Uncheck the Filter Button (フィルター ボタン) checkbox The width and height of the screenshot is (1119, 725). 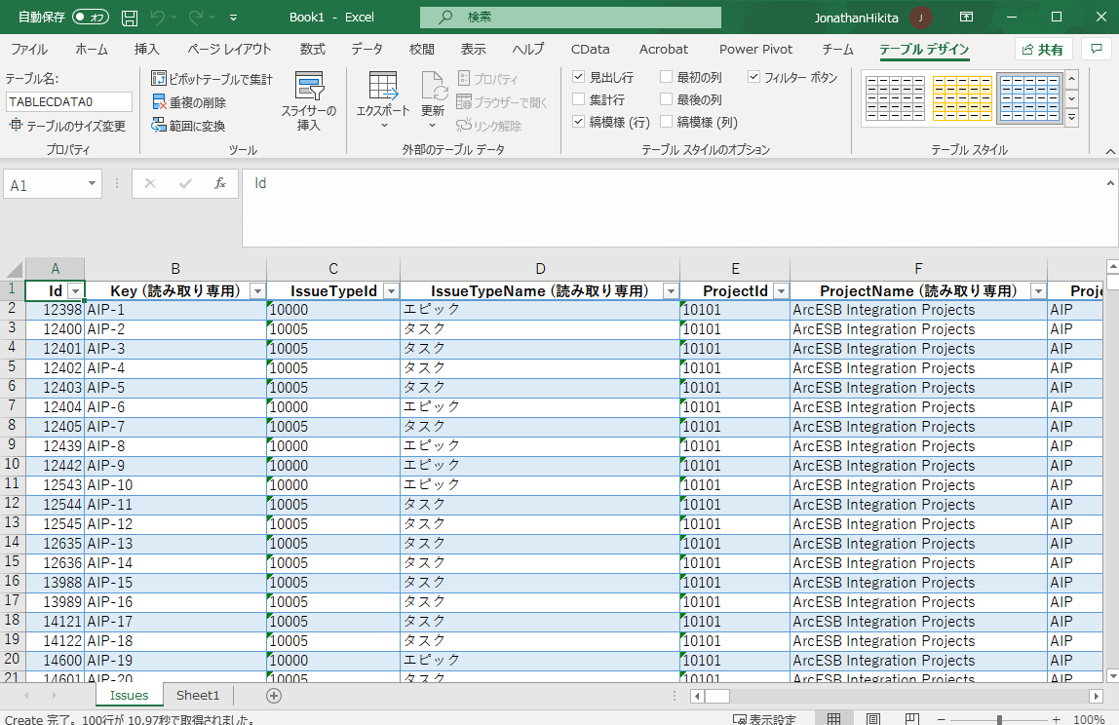754,77
